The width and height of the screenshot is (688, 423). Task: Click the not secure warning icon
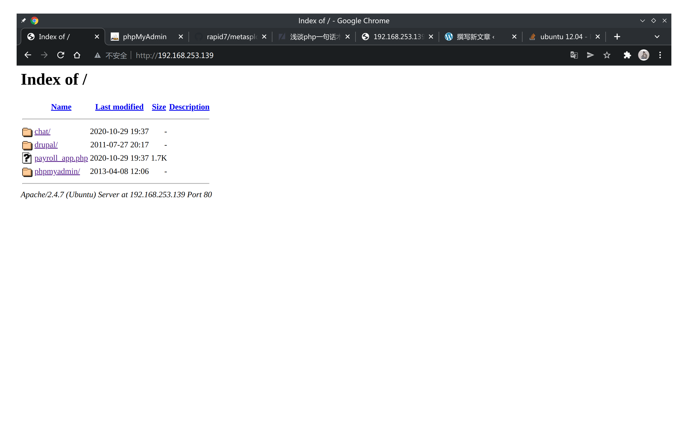click(97, 55)
